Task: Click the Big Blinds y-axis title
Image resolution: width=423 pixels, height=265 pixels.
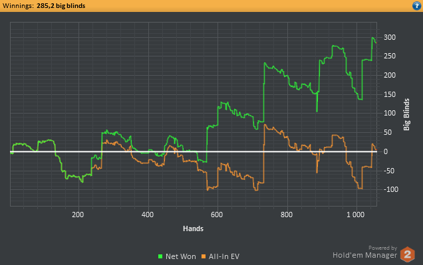Action: click(406, 114)
